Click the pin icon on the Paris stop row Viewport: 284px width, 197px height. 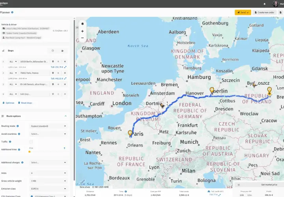(53, 73)
